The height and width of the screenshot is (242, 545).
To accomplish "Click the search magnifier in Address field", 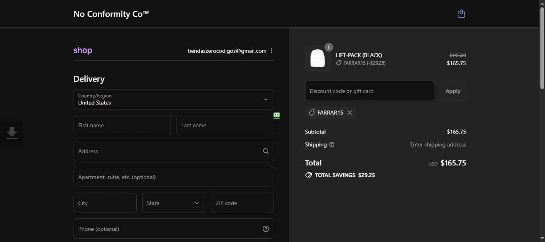I will coord(266,151).
